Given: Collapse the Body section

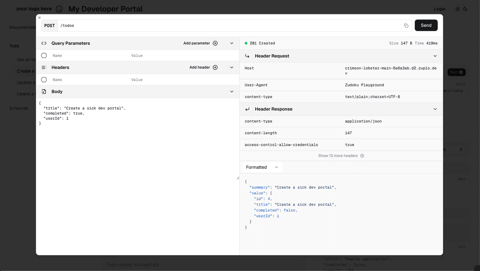Looking at the screenshot, I should [231, 91].
